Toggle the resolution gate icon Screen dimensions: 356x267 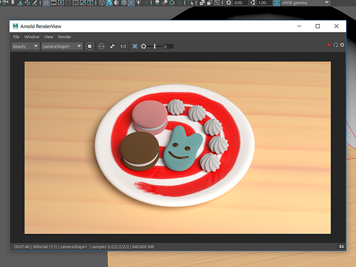[61, 3]
